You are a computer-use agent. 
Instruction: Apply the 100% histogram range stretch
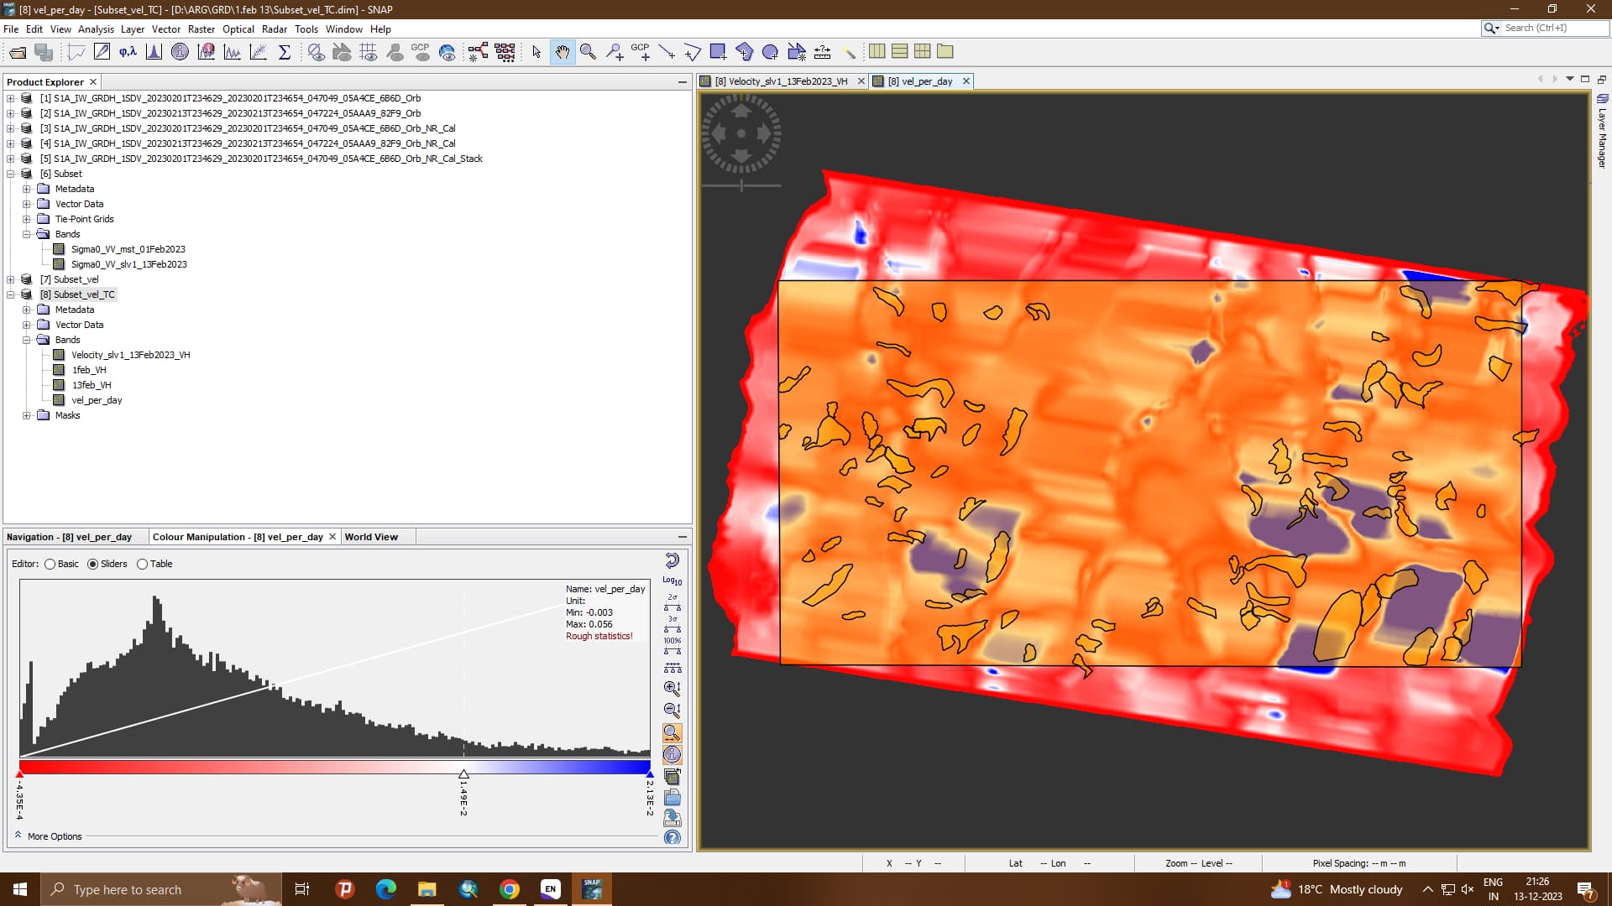[670, 642]
